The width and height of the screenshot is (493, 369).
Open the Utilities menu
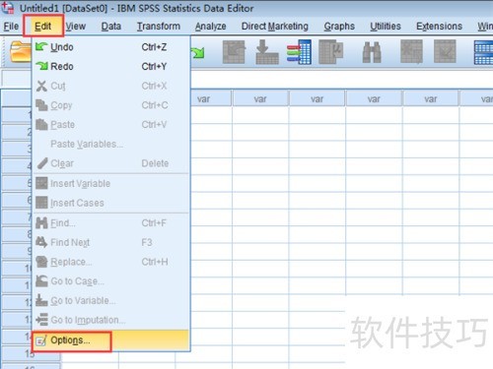[x=386, y=27]
